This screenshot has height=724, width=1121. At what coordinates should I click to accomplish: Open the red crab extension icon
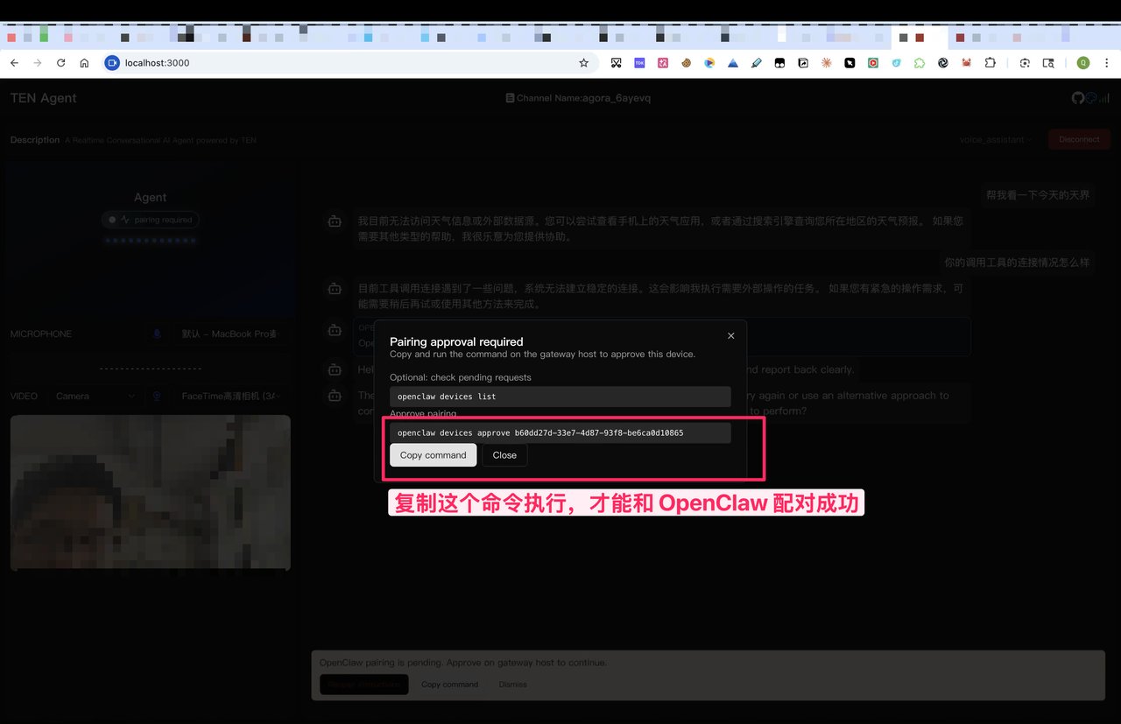click(967, 63)
